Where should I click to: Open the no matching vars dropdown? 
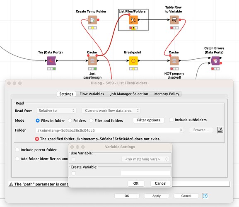point(145,159)
